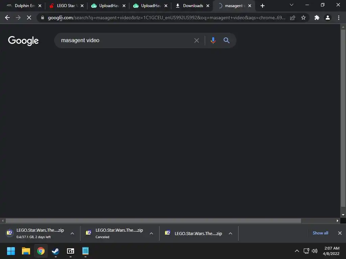Show hidden system tray icons
The height and width of the screenshot is (259, 346).
(297, 251)
